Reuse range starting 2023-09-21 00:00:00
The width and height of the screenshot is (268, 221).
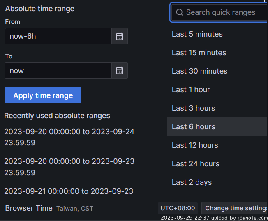(69, 191)
